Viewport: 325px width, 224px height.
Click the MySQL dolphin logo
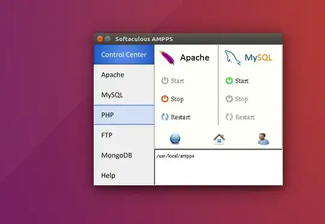coord(232,58)
